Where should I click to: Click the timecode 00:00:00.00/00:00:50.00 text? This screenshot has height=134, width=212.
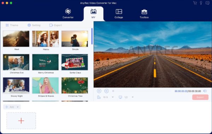pyautogui.click(x=188, y=91)
